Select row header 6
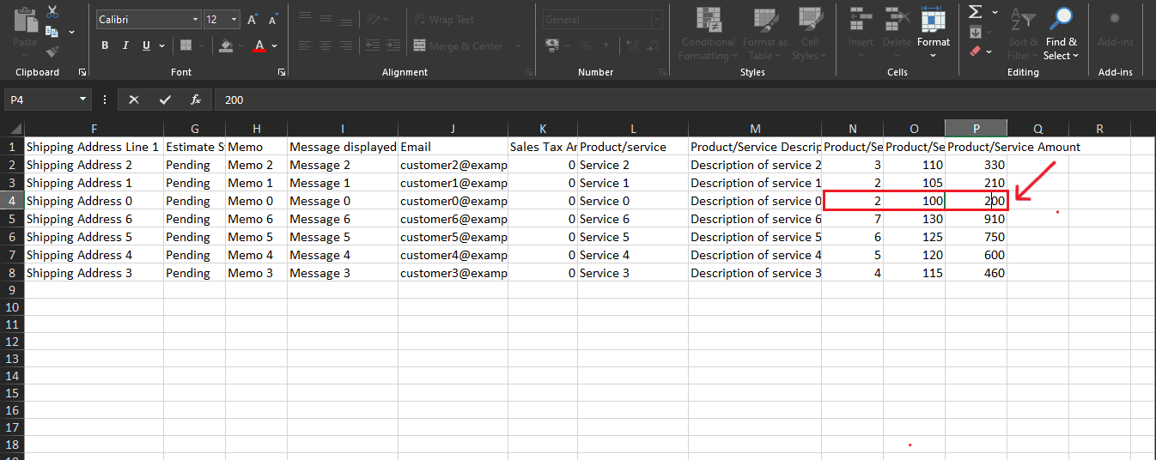 pos(12,237)
